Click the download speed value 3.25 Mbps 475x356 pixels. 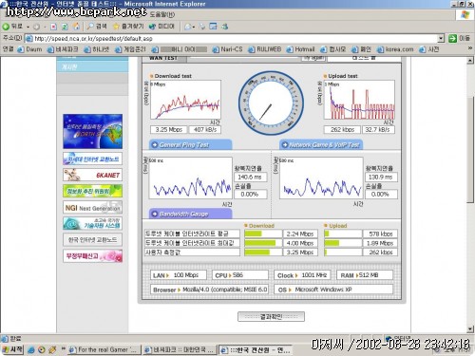click(169, 130)
